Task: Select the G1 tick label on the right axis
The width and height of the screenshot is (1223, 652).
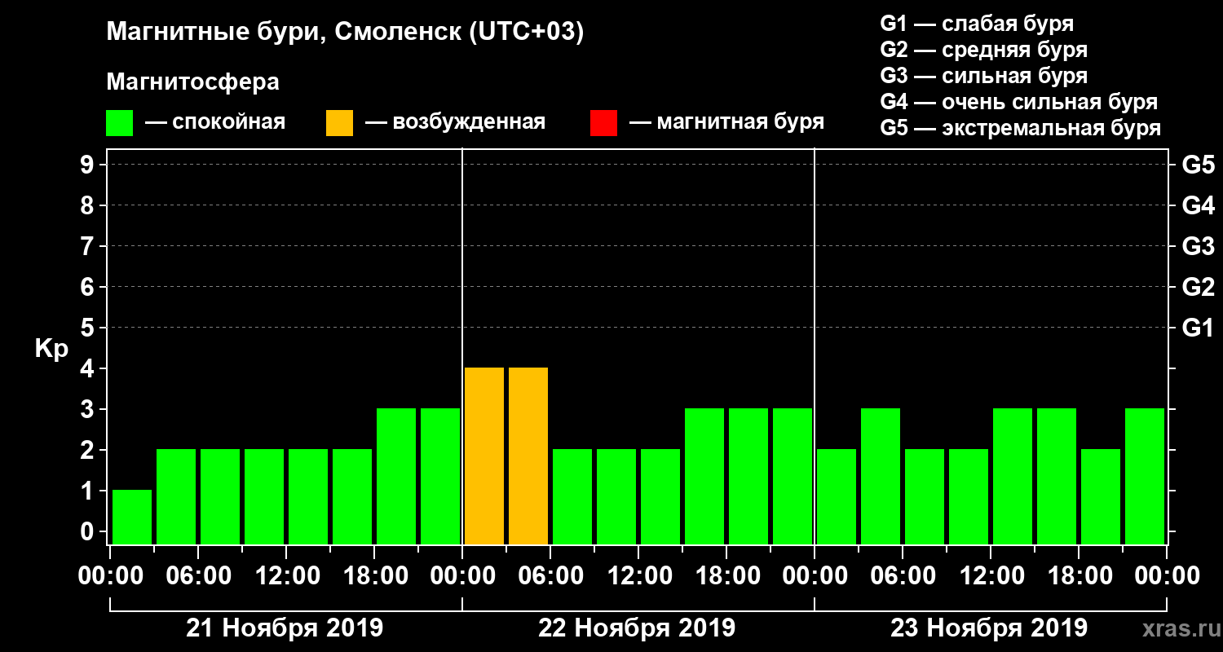Action: click(1199, 328)
